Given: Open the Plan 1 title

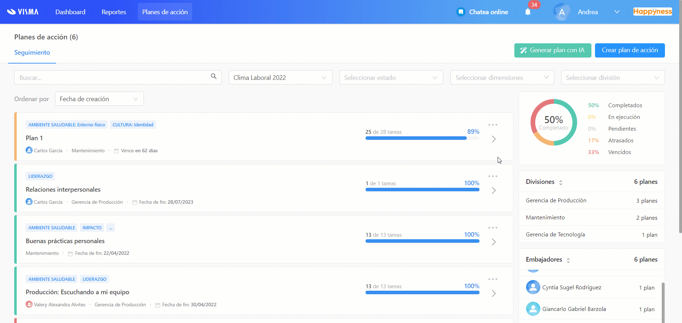Looking at the screenshot, I should (34, 138).
